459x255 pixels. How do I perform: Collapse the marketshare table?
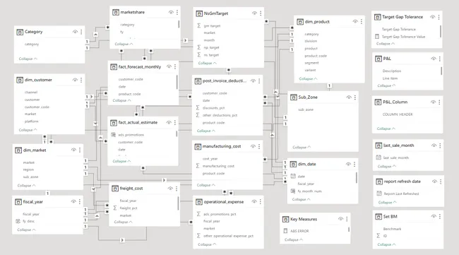(x=124, y=44)
